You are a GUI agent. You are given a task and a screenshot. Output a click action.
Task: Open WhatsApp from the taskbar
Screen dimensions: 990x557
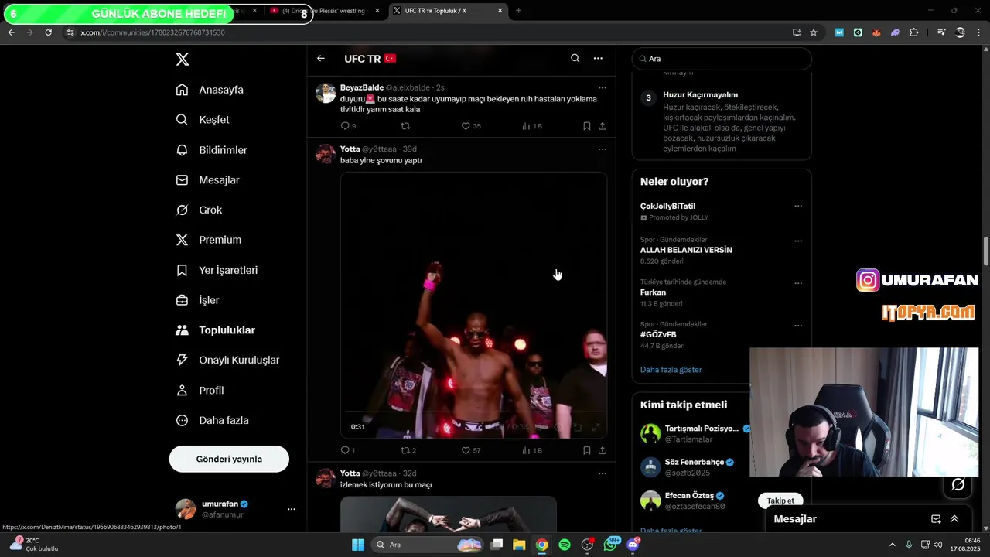(x=610, y=545)
